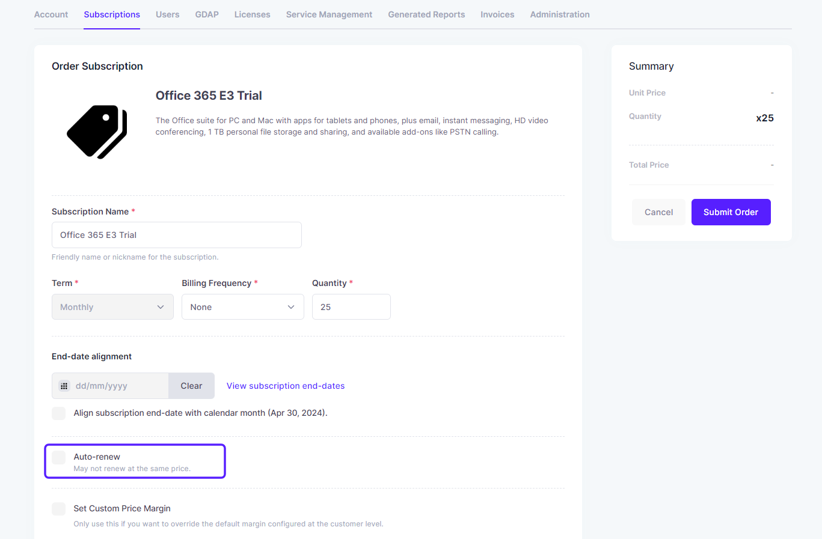Click the Submit Order button
This screenshot has height=539, width=822.
pos(731,212)
